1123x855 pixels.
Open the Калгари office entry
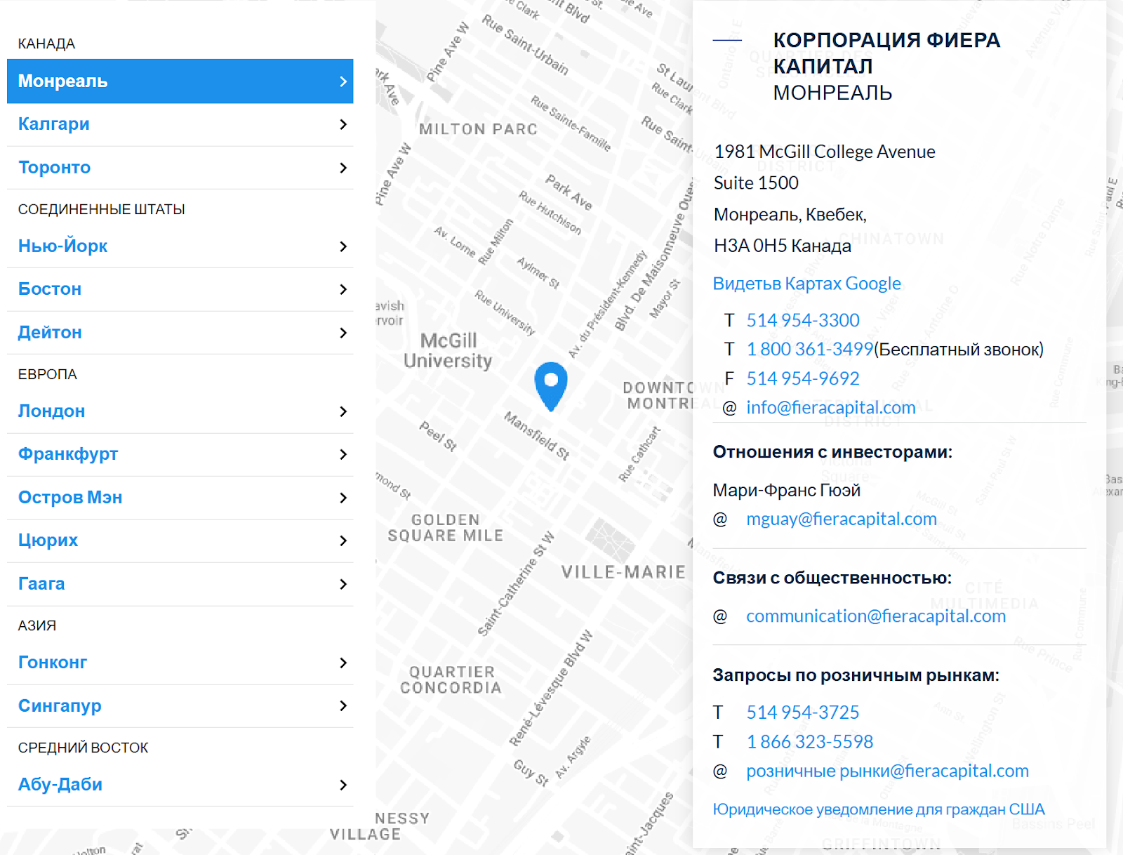coord(180,124)
